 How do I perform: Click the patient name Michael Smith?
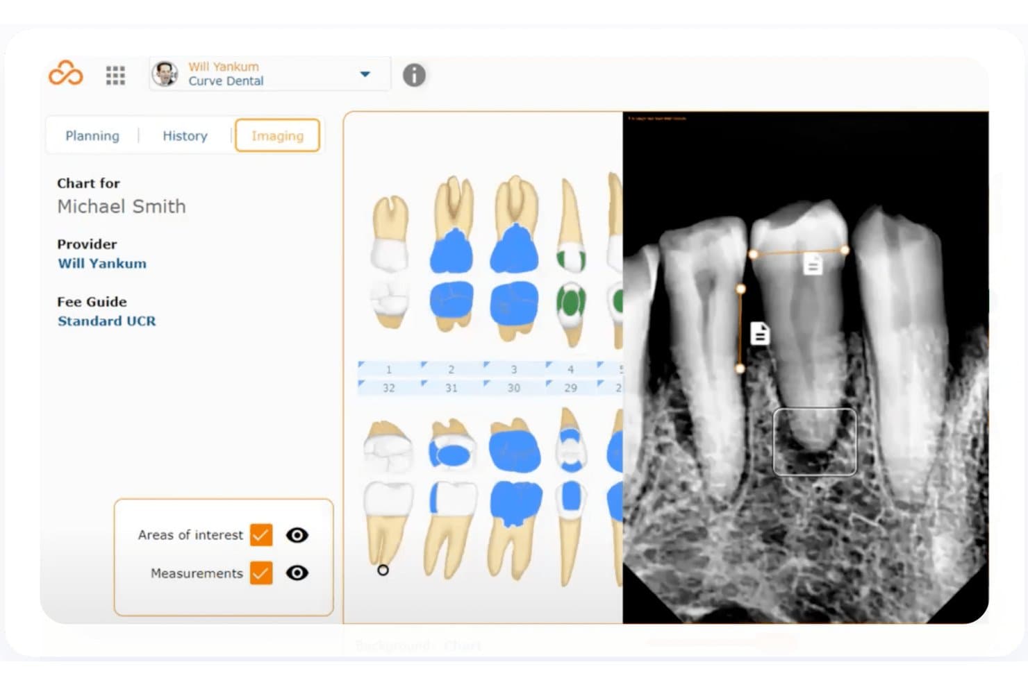[x=122, y=207]
